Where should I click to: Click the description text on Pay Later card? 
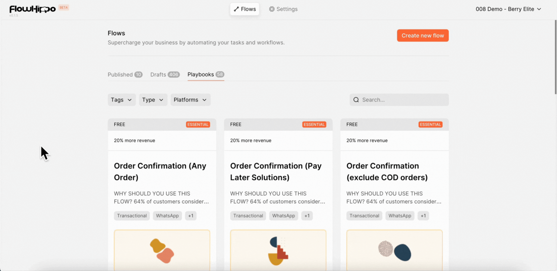(x=277, y=198)
